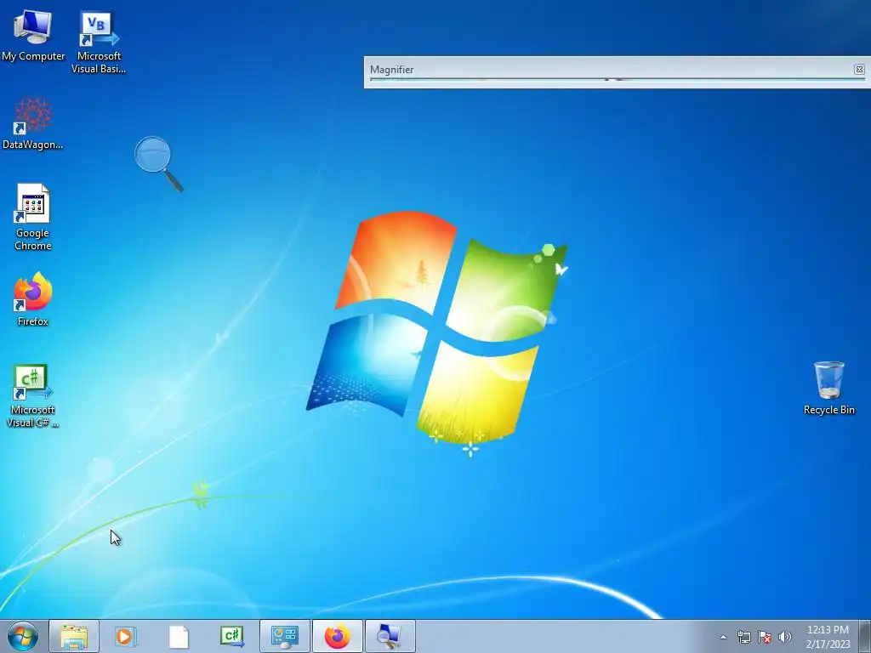Open the clock showing 12:13 PM

click(x=828, y=637)
